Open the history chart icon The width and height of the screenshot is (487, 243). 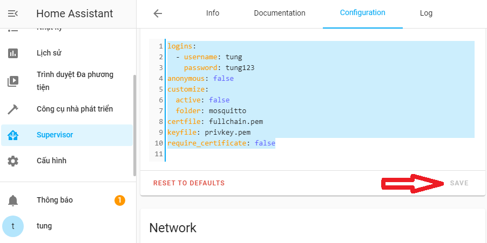(x=13, y=53)
